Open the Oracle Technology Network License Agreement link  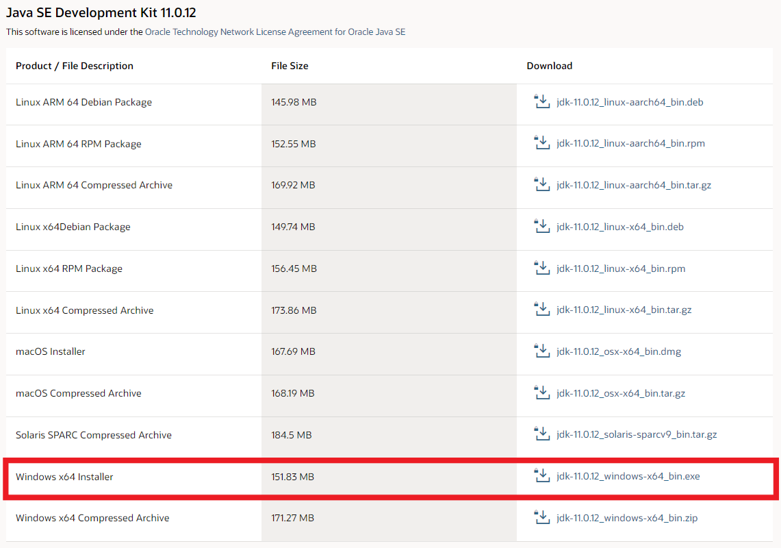tap(275, 32)
